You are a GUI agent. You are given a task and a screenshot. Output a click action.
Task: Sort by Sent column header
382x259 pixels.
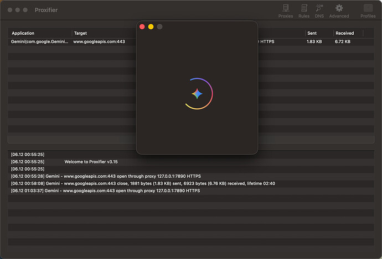(312, 33)
